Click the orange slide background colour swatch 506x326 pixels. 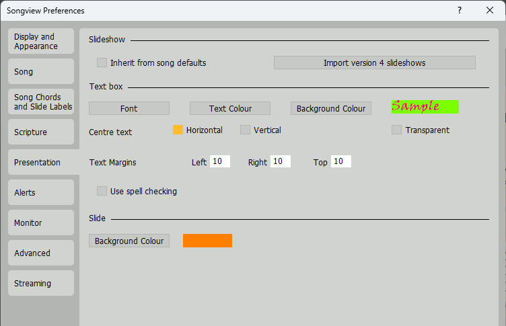207,241
